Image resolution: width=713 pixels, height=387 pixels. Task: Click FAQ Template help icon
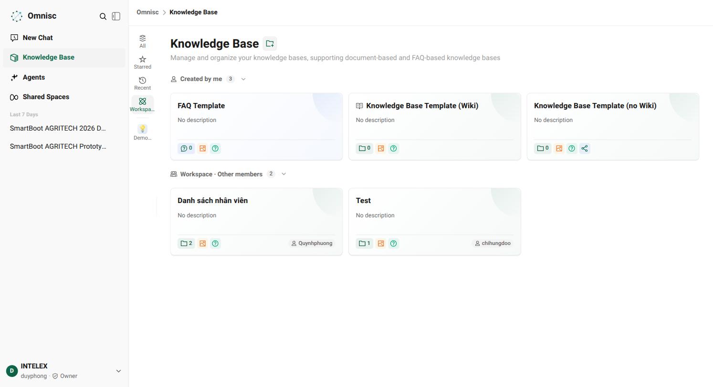click(215, 148)
